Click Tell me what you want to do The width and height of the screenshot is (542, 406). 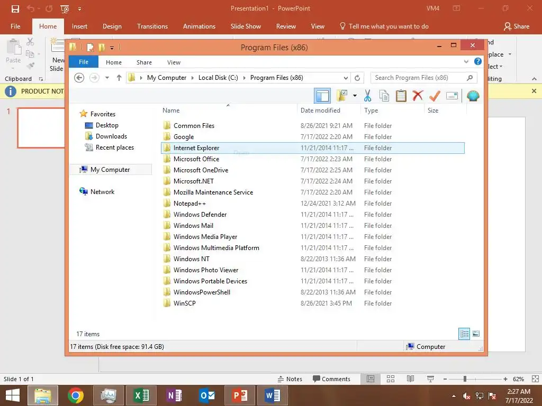coord(384,26)
